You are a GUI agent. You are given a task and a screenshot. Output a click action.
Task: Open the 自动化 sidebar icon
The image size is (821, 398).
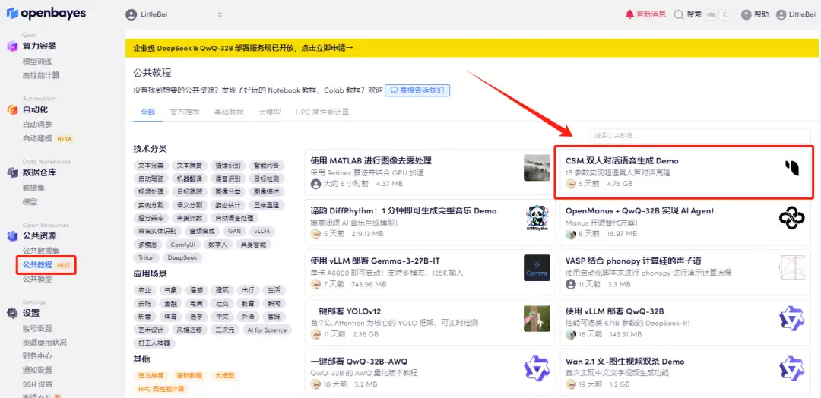point(12,110)
